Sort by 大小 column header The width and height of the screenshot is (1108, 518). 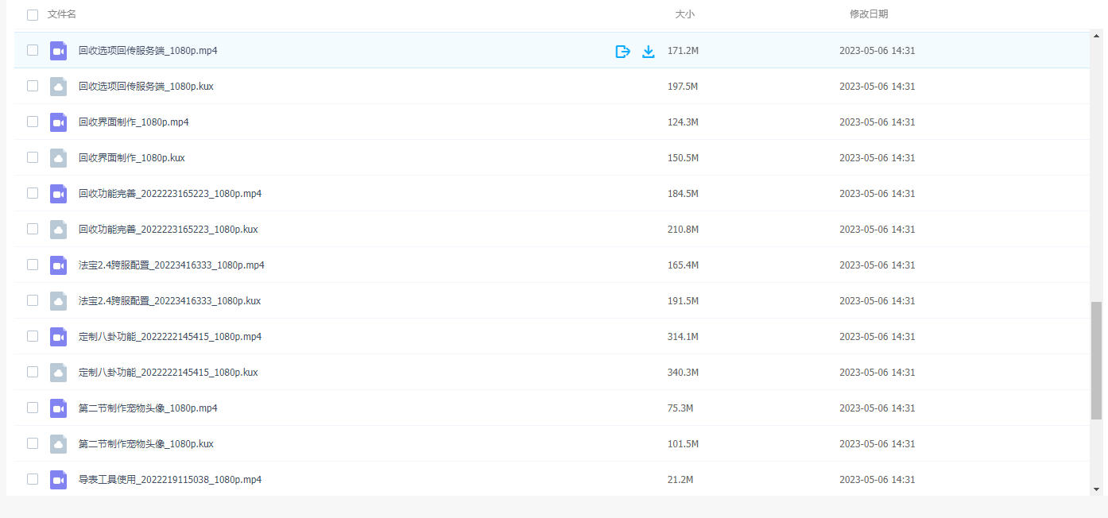click(684, 14)
